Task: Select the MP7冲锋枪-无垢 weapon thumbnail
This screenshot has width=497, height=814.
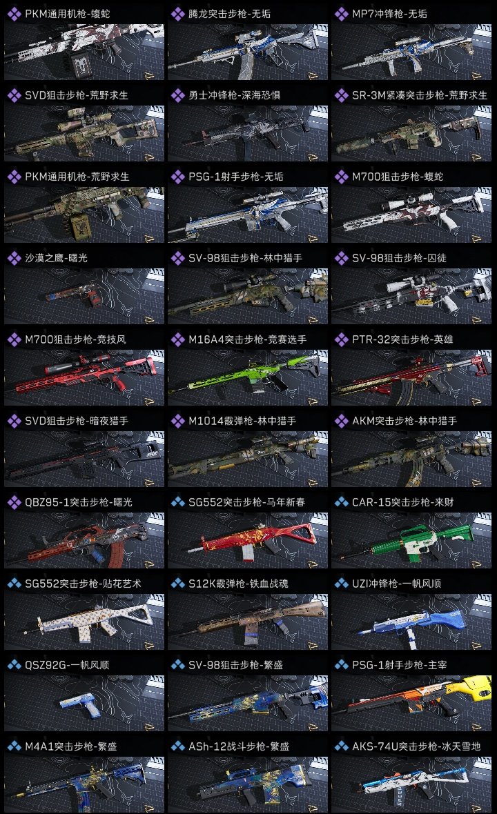Action: (412, 52)
